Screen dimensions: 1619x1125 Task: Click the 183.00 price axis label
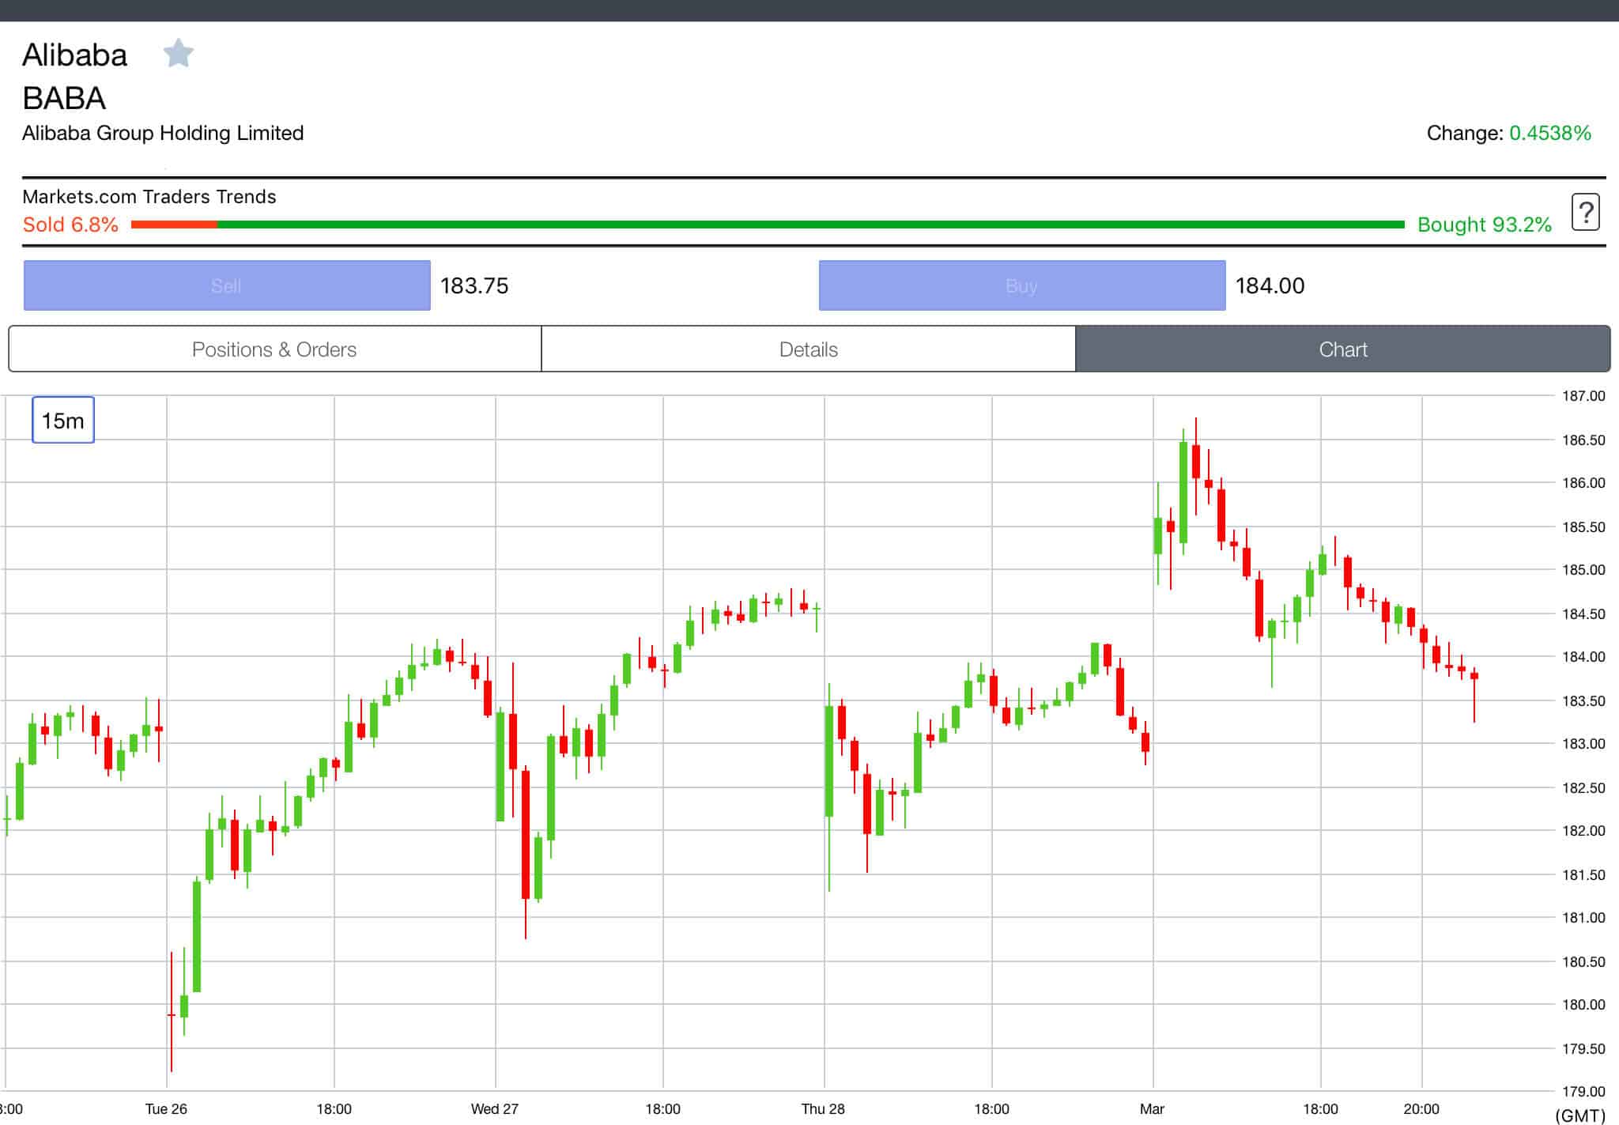point(1583,743)
